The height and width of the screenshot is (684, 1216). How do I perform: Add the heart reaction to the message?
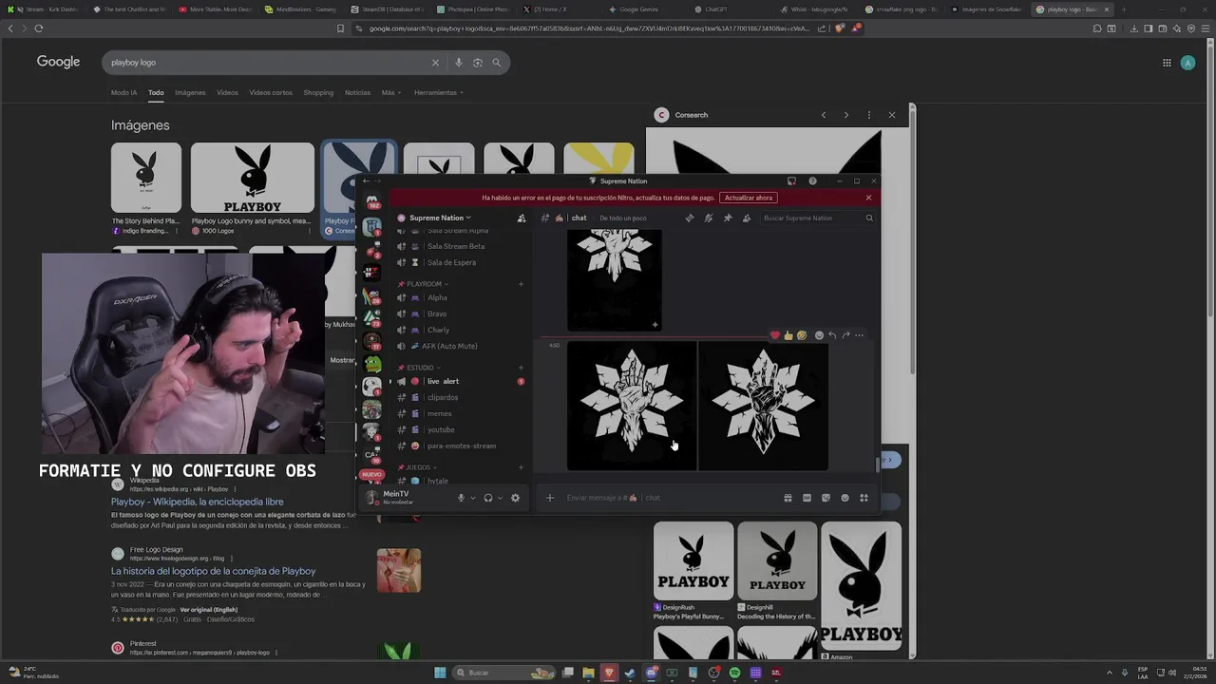[775, 335]
